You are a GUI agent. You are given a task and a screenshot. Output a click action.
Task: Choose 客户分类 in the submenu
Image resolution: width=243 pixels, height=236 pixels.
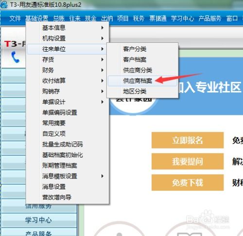tap(142, 49)
